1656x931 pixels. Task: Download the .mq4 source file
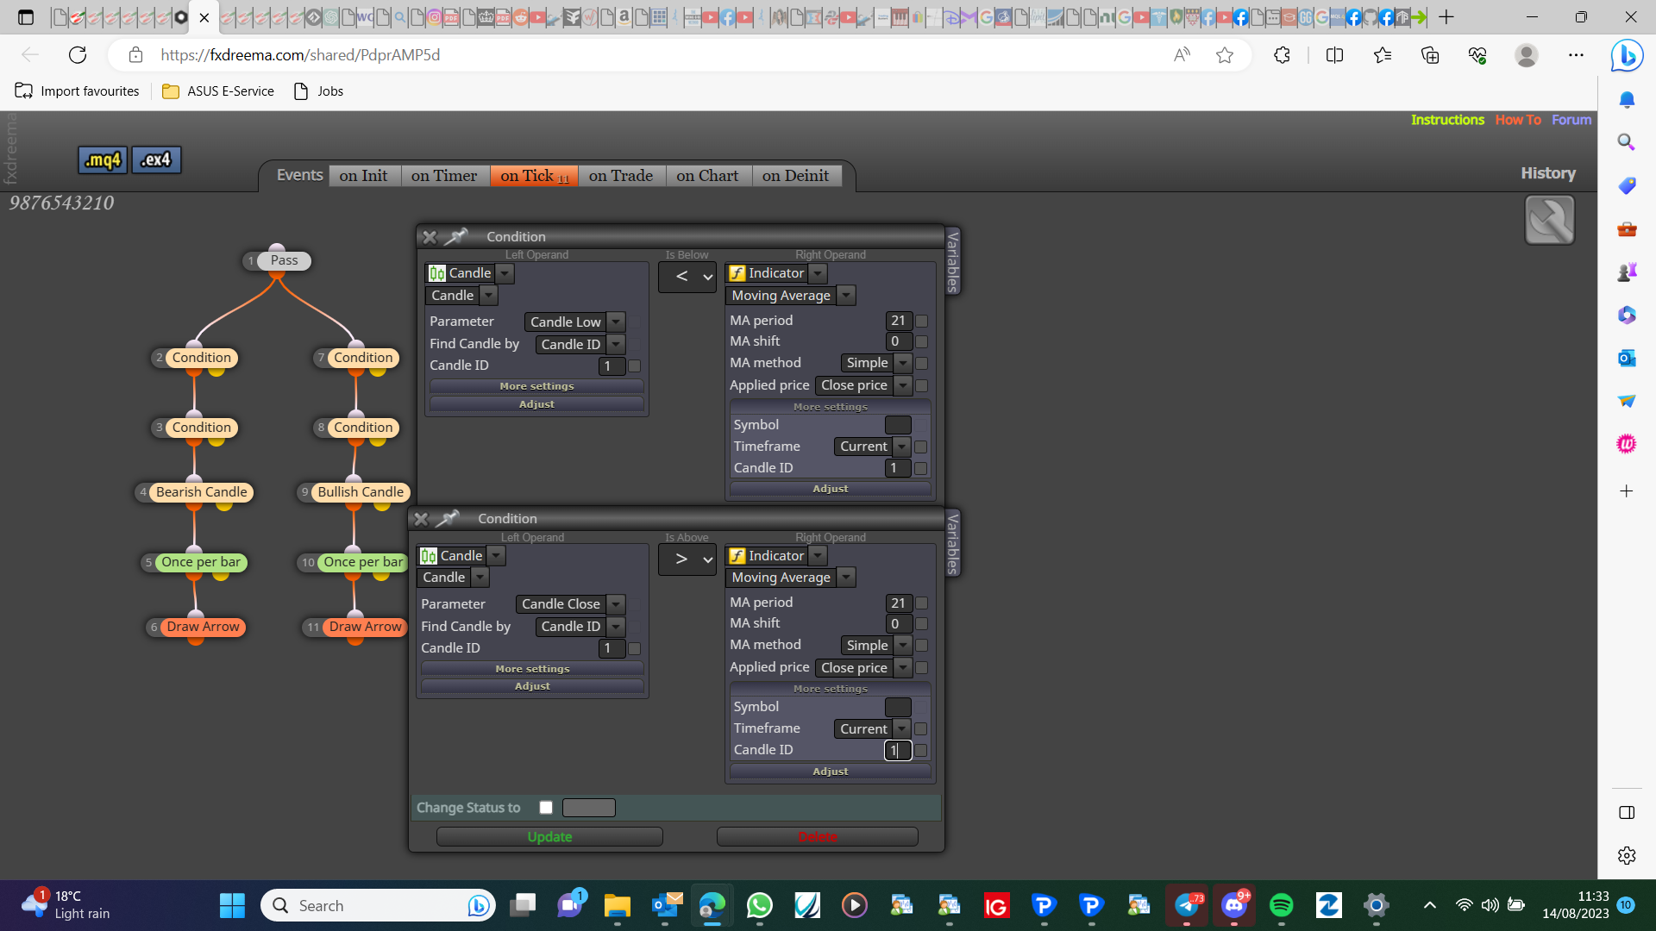103,159
